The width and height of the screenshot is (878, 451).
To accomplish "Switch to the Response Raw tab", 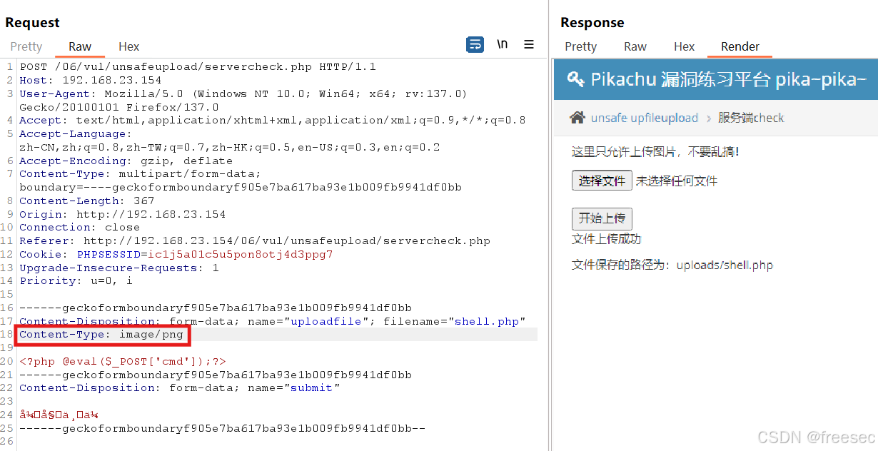I will pos(635,46).
